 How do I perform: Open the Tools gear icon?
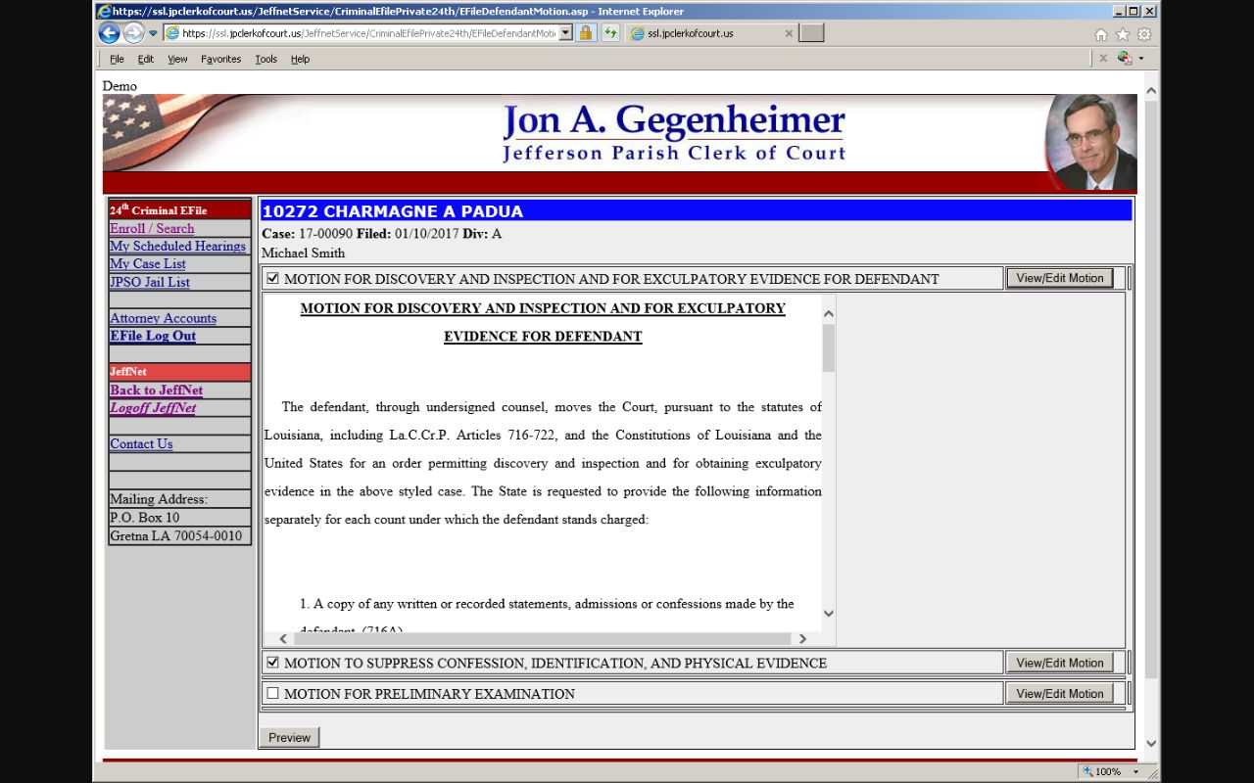click(1144, 34)
